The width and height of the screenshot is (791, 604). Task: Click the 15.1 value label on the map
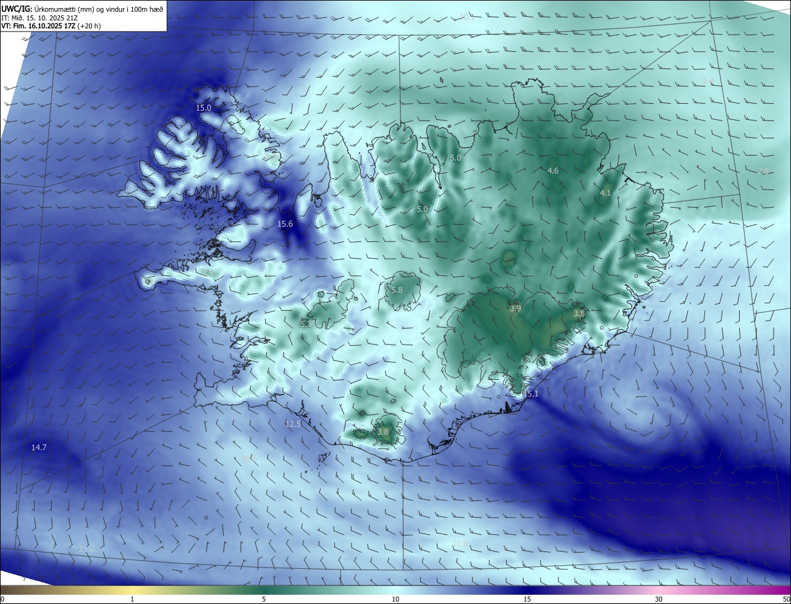(531, 393)
